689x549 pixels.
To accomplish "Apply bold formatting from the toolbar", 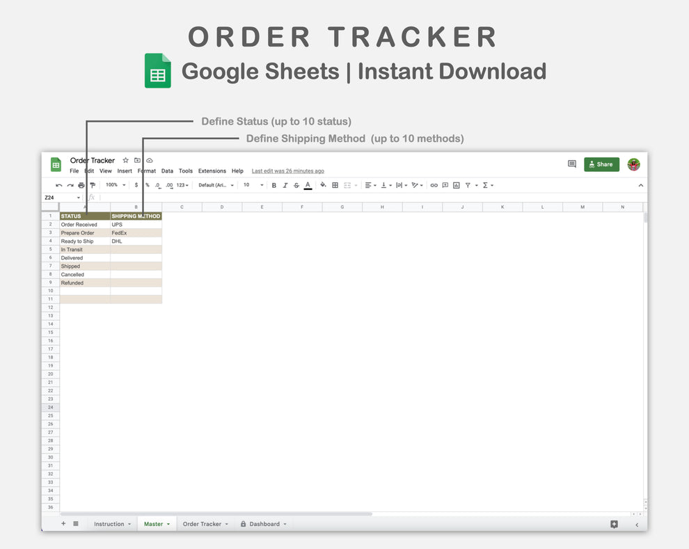I will click(274, 185).
